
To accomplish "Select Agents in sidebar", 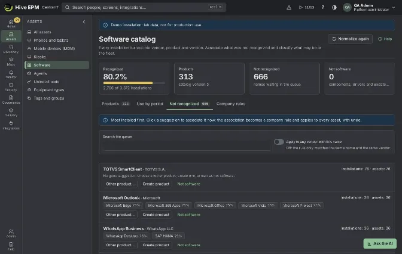I will coord(57,73).
